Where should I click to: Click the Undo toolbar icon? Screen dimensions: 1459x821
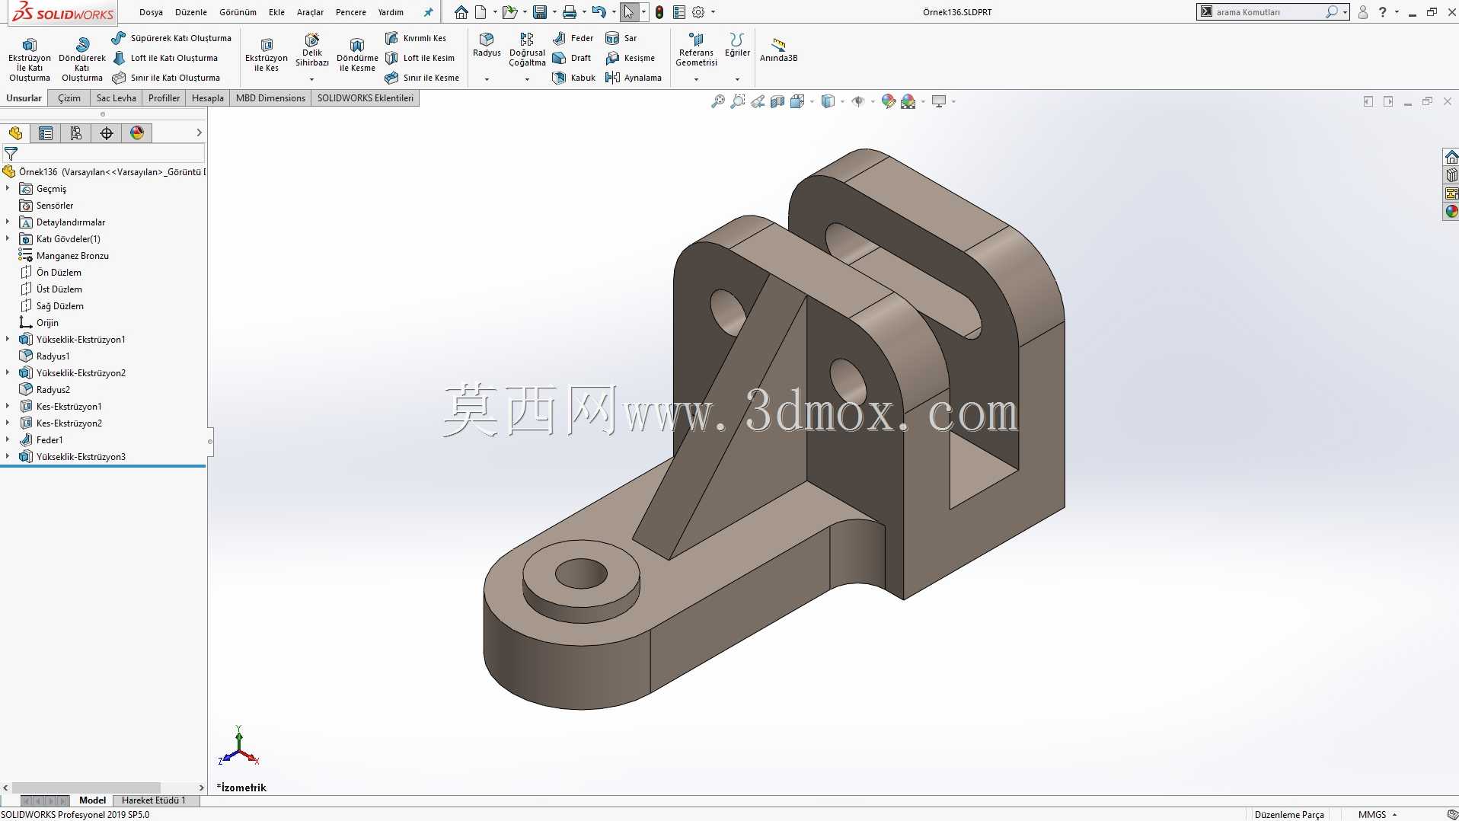(599, 12)
